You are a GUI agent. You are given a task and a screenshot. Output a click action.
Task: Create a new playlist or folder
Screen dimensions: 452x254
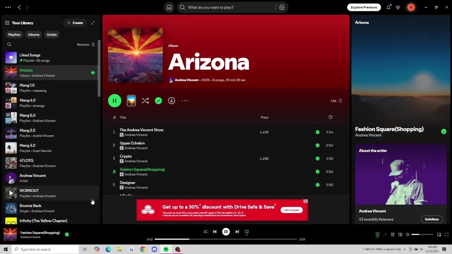(75, 23)
